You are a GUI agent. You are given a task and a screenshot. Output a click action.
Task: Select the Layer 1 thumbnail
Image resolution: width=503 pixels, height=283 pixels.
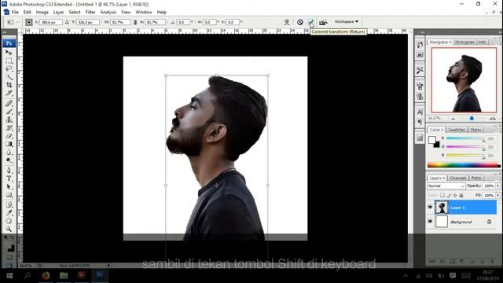coord(442,208)
